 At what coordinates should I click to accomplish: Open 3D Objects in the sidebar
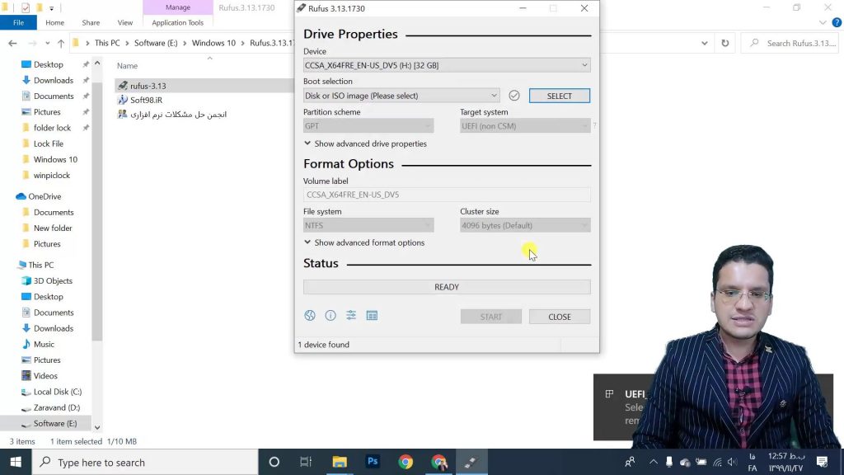tap(53, 280)
